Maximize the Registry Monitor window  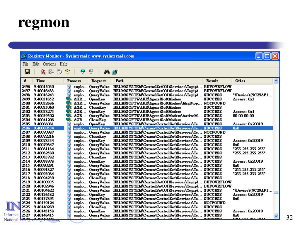[267, 56]
